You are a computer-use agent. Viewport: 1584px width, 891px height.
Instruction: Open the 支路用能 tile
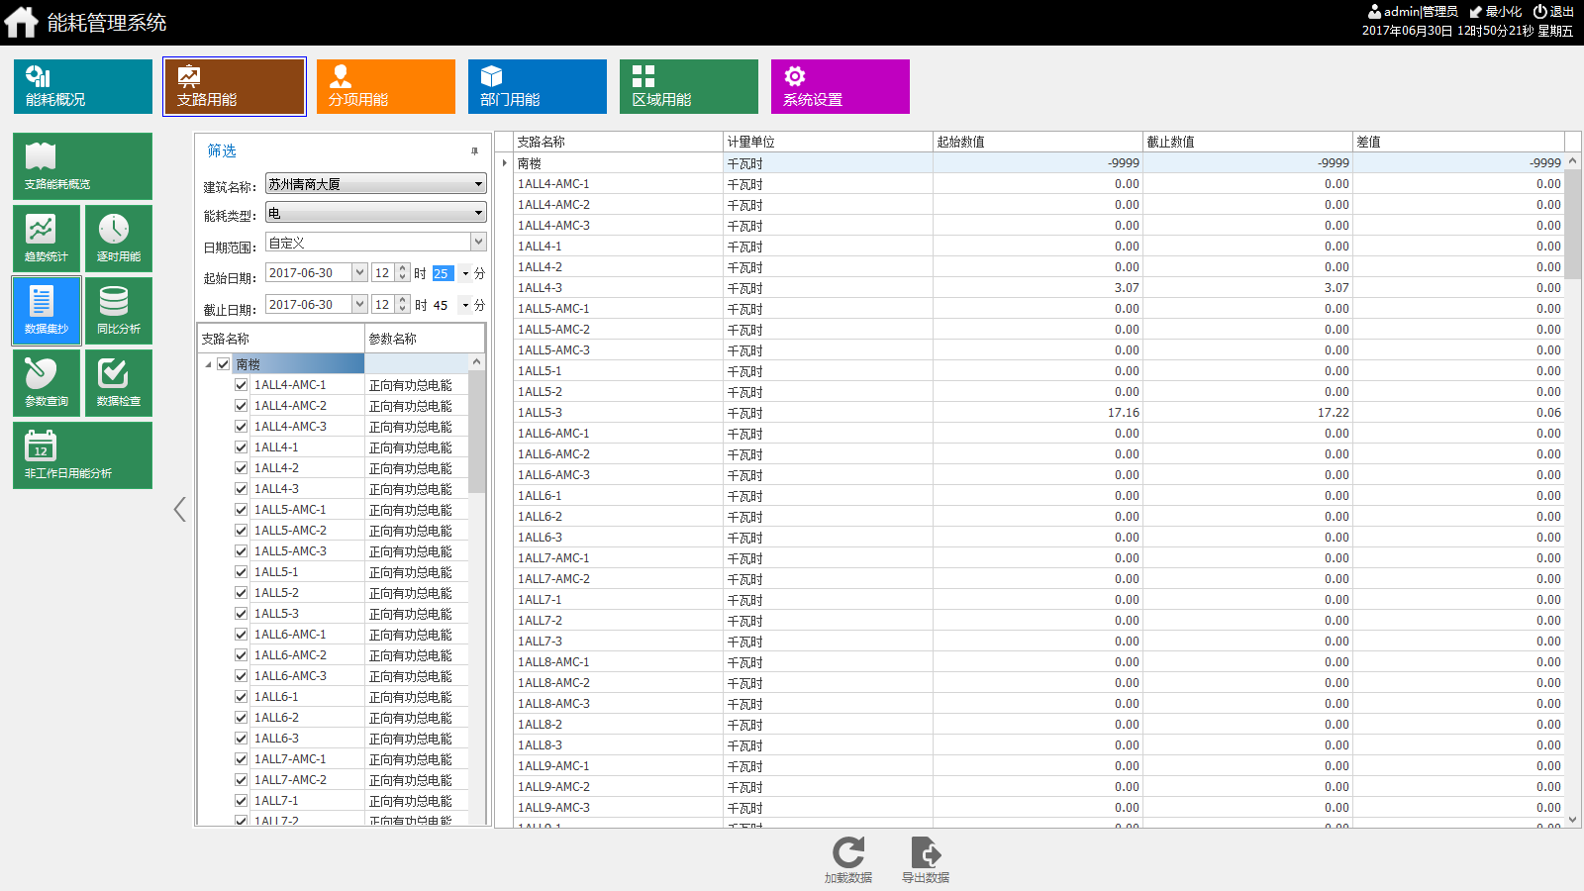(x=235, y=86)
